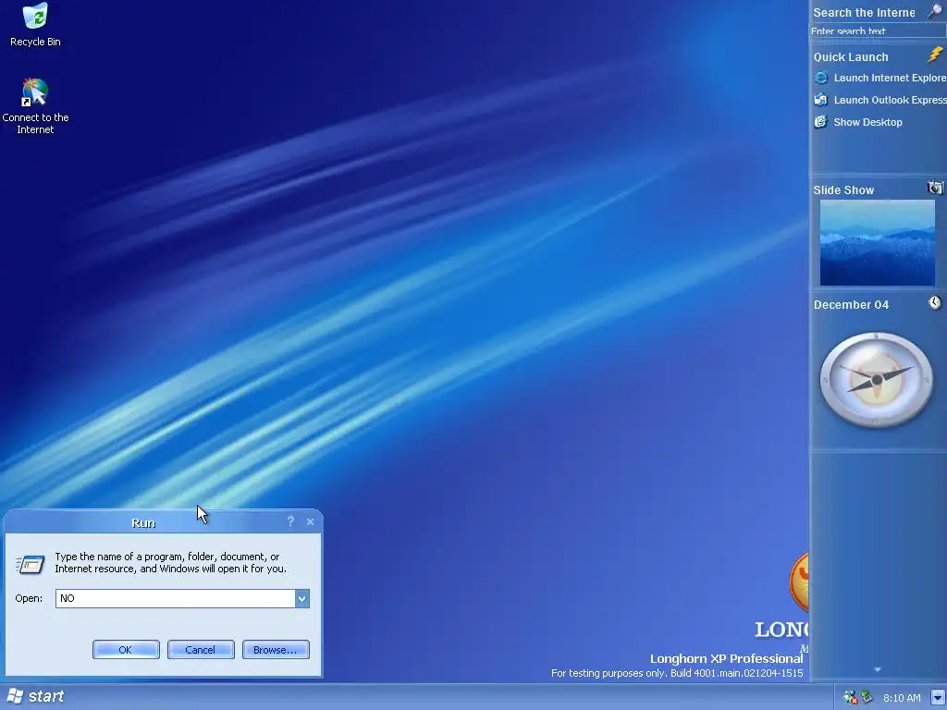This screenshot has width=947, height=710.
Task: Click the sidebar search magnifier icon
Action: (935, 11)
